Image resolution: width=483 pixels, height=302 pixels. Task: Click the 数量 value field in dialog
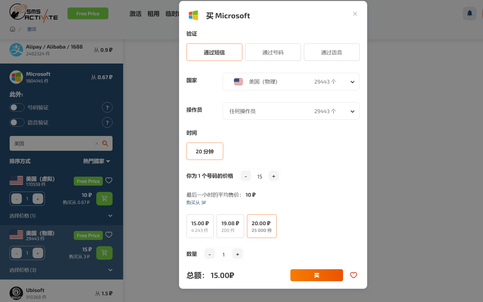224,254
